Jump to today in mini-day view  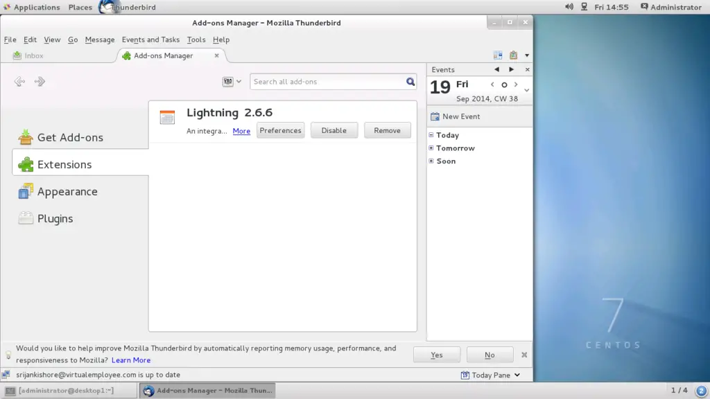504,85
